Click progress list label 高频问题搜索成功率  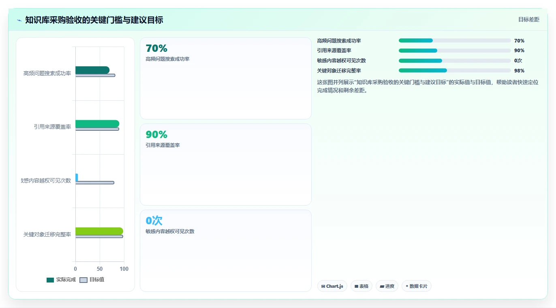point(339,41)
